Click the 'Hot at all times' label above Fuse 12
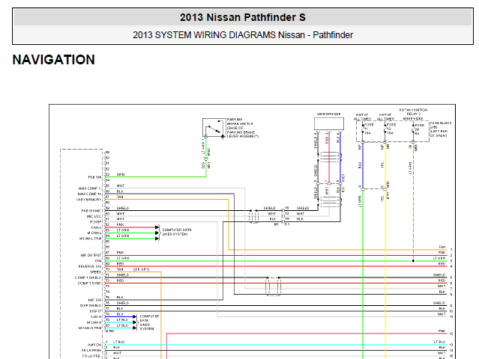Image resolution: width=479 pixels, height=359 pixels. [x=385, y=117]
